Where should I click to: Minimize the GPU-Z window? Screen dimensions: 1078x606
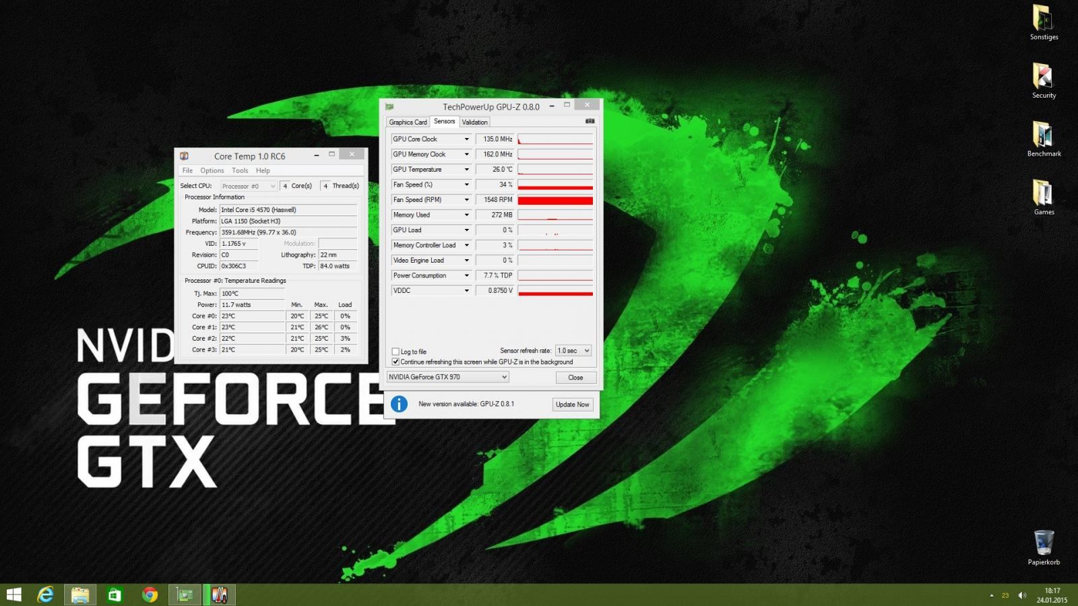click(x=552, y=106)
